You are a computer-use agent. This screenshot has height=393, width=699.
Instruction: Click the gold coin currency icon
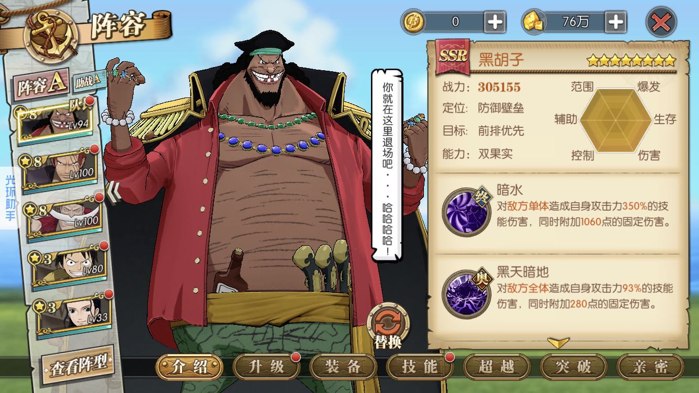[x=414, y=22]
